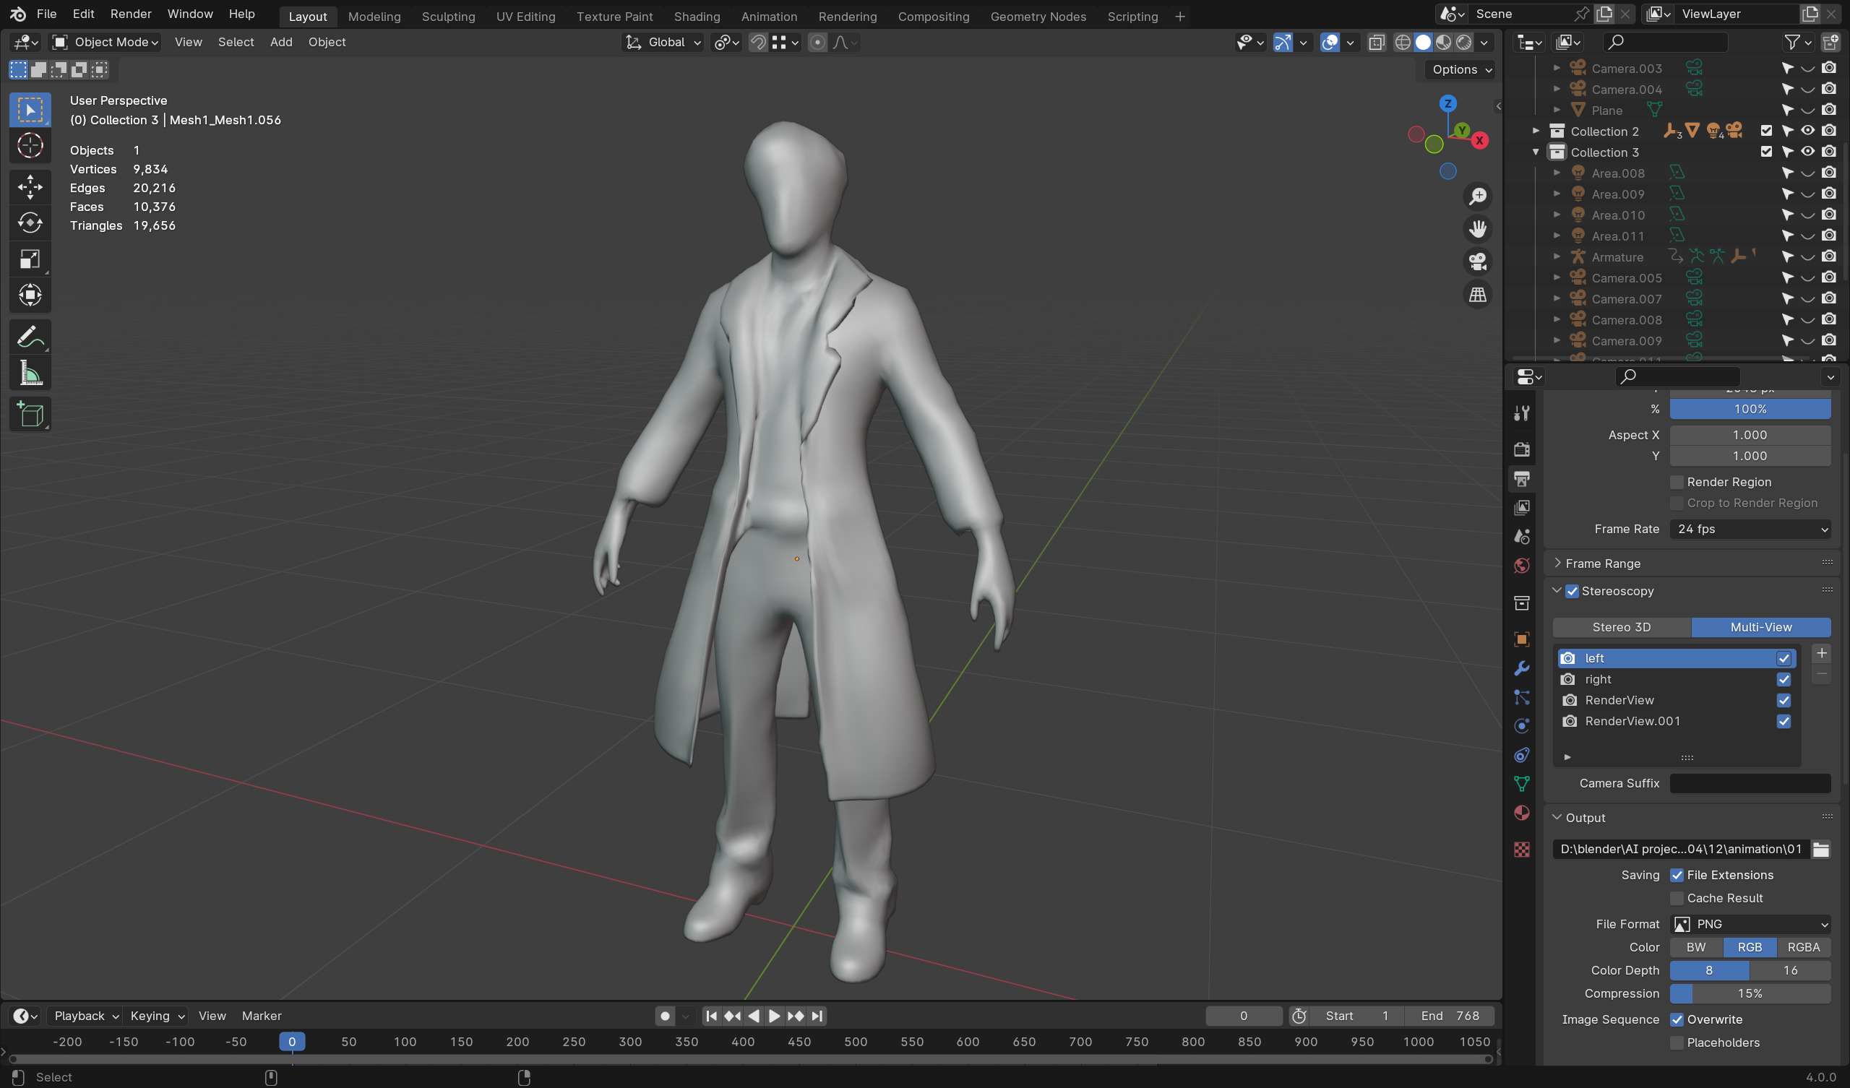Add a new render view with plus

click(x=1821, y=653)
